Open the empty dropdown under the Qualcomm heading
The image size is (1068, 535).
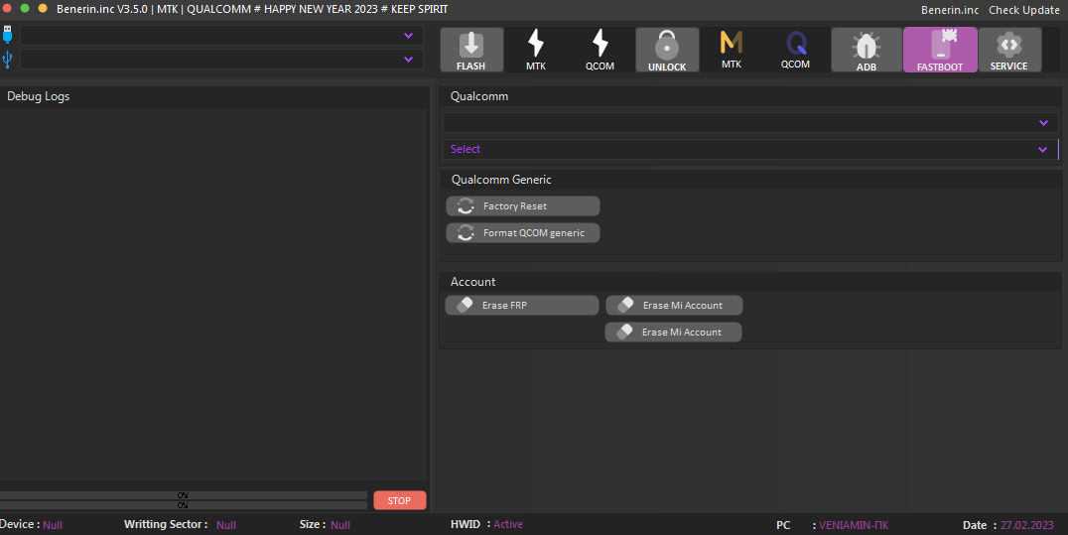(x=749, y=123)
